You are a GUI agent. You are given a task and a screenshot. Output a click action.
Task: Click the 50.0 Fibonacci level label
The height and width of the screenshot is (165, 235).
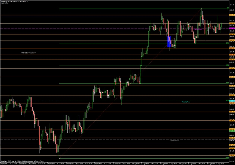tap(227, 82)
